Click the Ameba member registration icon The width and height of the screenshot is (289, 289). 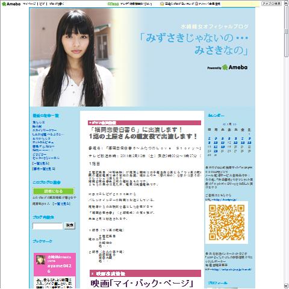coord(197,4)
